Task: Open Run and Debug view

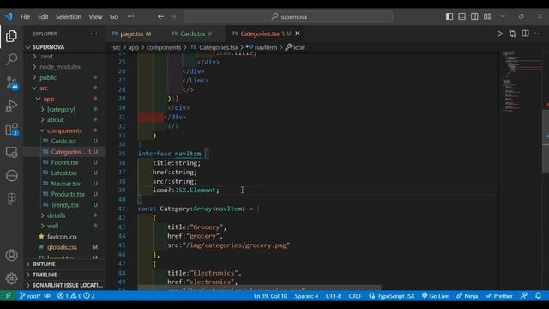Action: pyautogui.click(x=11, y=106)
